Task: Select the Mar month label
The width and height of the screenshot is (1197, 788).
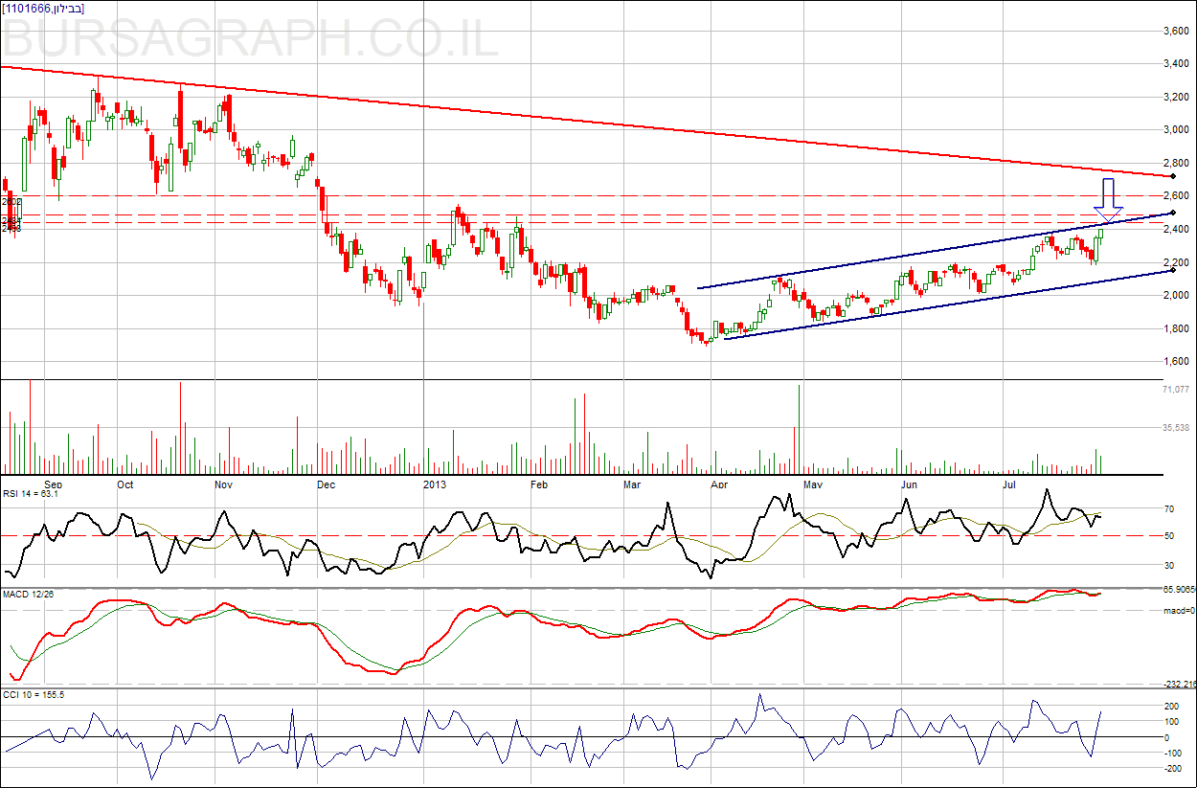Action: coord(632,484)
